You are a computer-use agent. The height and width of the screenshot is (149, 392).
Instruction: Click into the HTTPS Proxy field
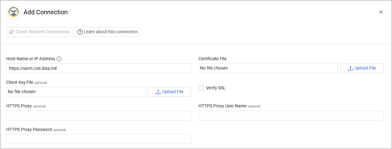(99, 115)
